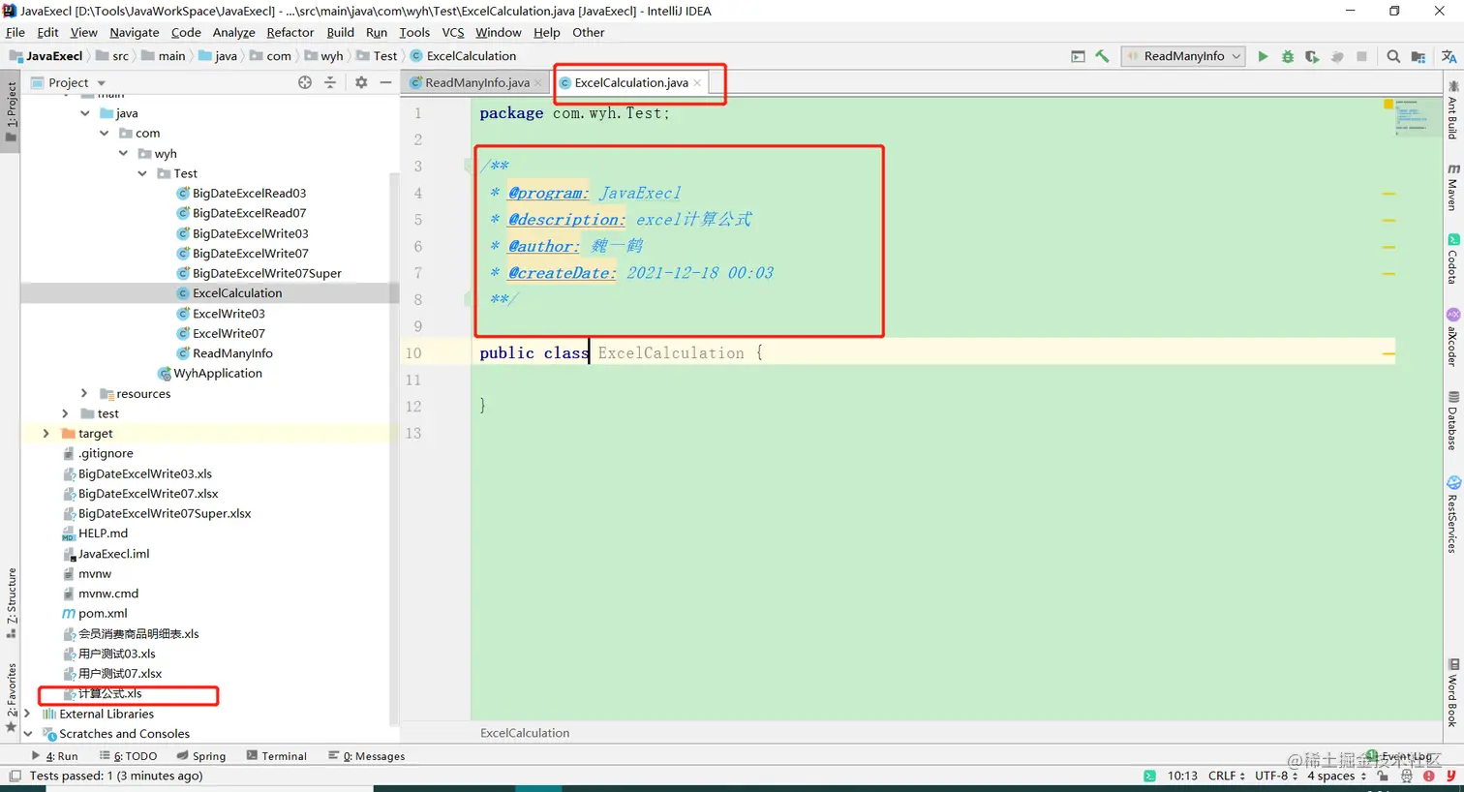Open the RestServices side panel
Screen dimensions: 1464x792
pyautogui.click(x=1452, y=514)
